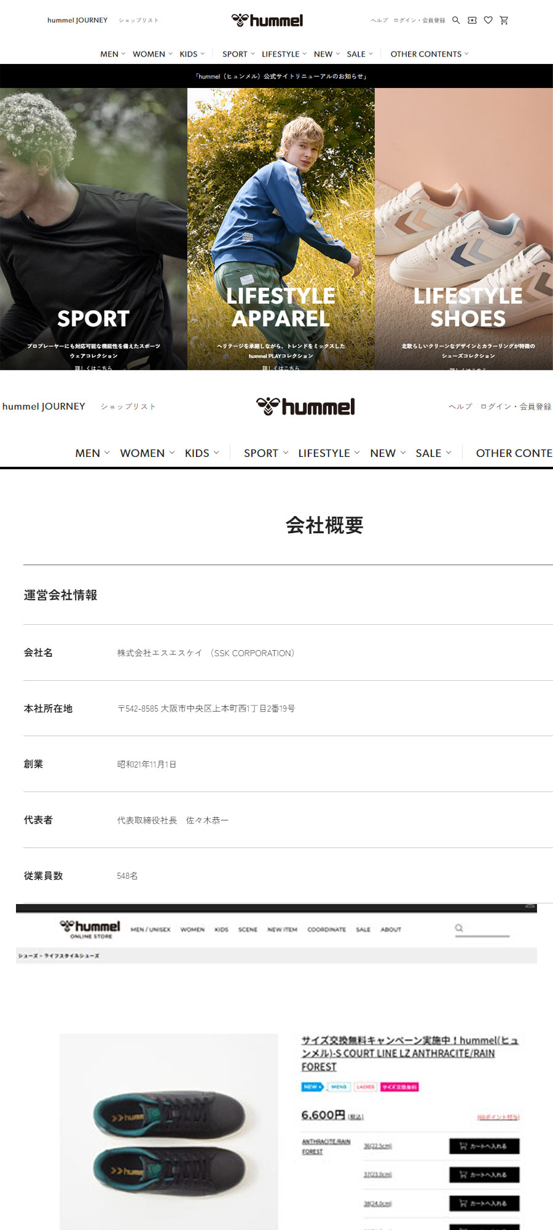Open ABOUT in the online store menu
This screenshot has height=1230, width=553.
[x=391, y=929]
